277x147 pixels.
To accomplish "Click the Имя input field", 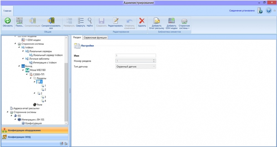I will point(135,55).
